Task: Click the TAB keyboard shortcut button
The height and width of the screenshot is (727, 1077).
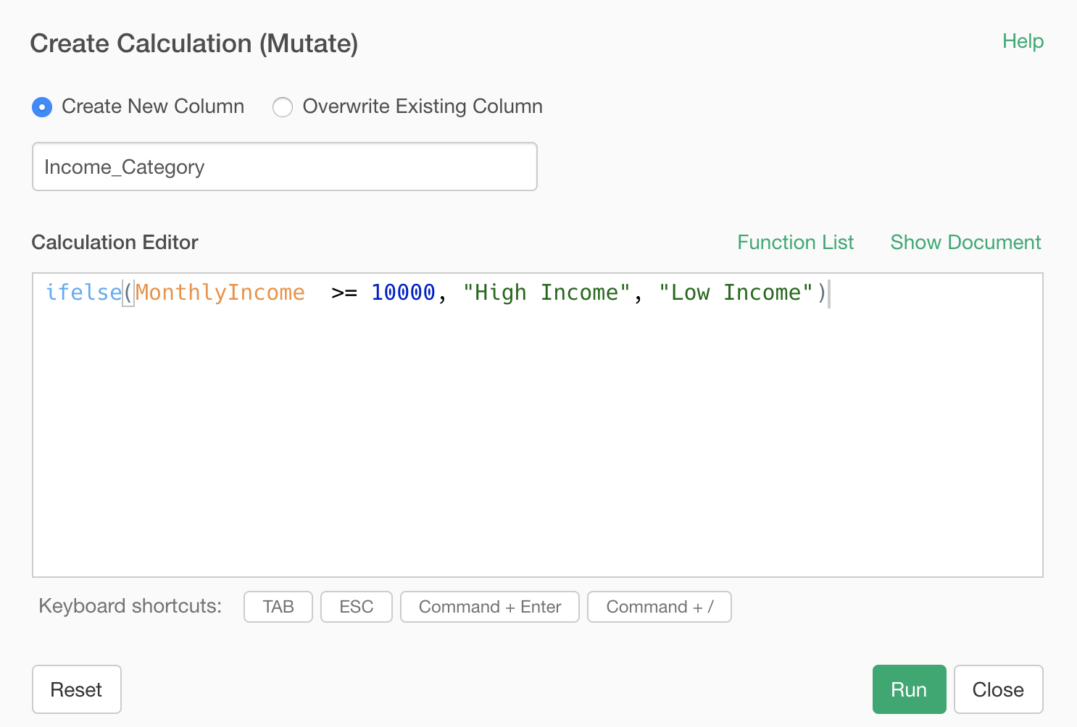Action: [278, 607]
